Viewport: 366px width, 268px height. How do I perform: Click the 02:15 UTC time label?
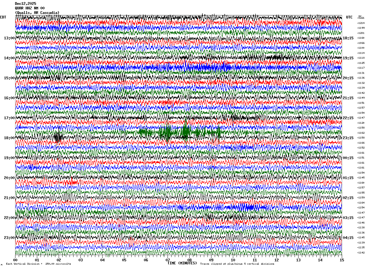click(x=348, y=198)
